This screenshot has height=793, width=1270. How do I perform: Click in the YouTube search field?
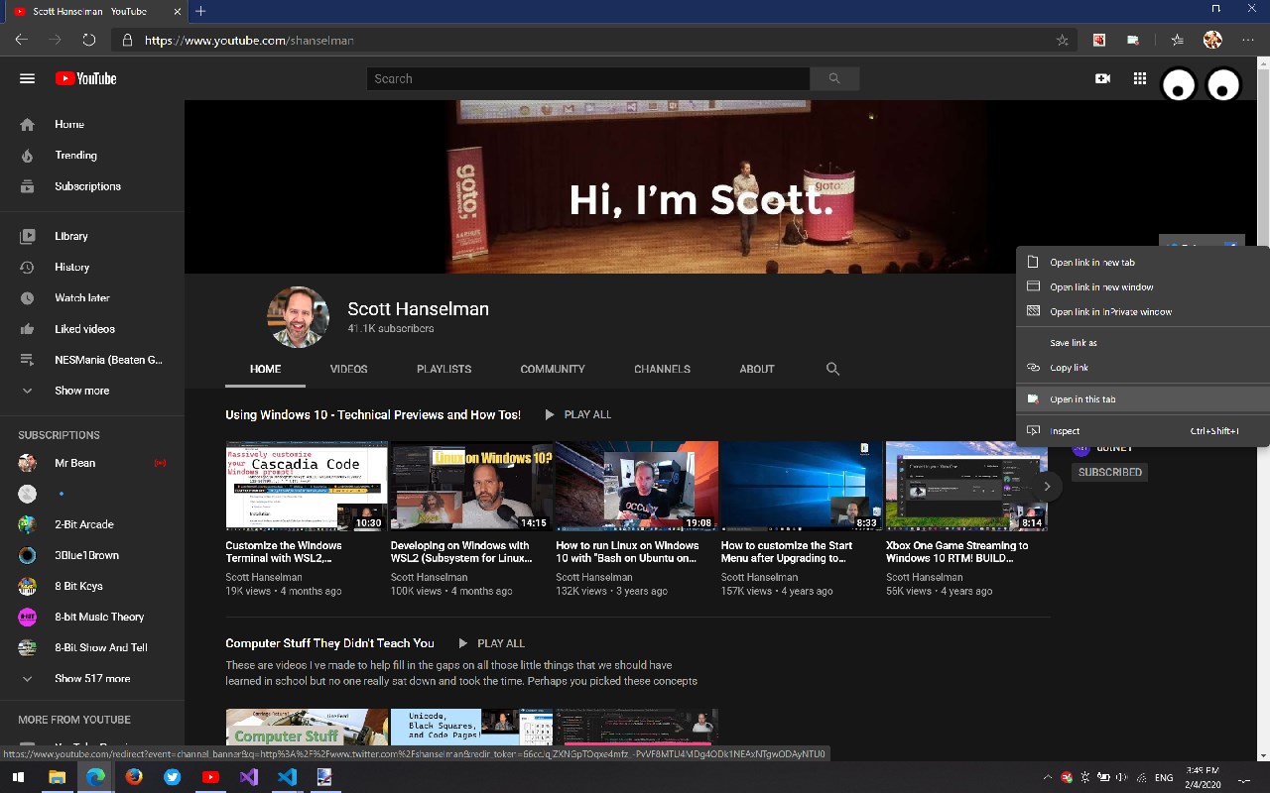[x=587, y=79]
